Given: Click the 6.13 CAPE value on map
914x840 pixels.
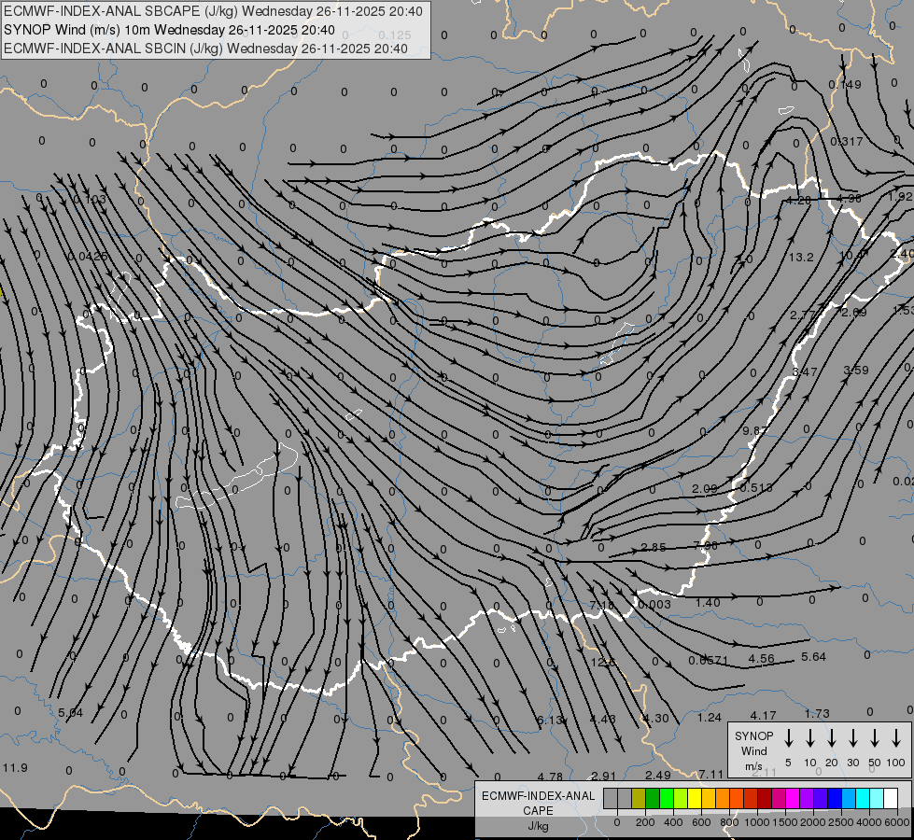Looking at the screenshot, I should click(550, 720).
